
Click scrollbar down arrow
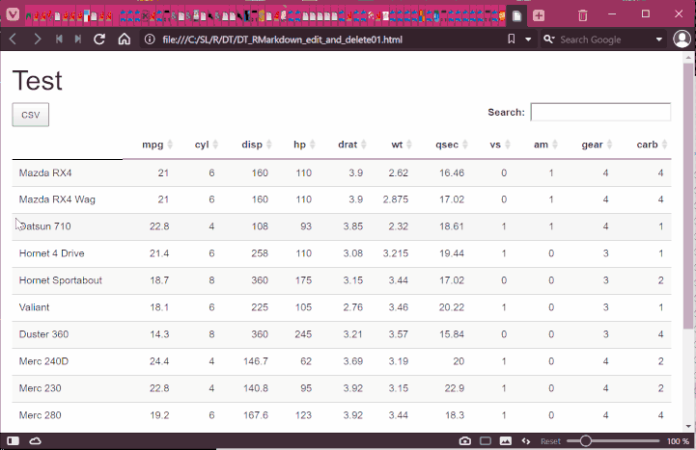click(x=688, y=427)
